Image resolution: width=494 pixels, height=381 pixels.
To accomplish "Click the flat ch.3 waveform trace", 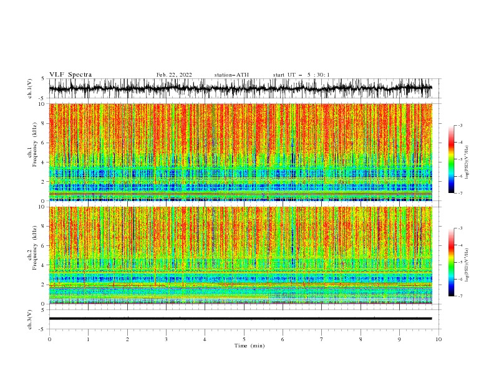I will [x=240, y=319].
